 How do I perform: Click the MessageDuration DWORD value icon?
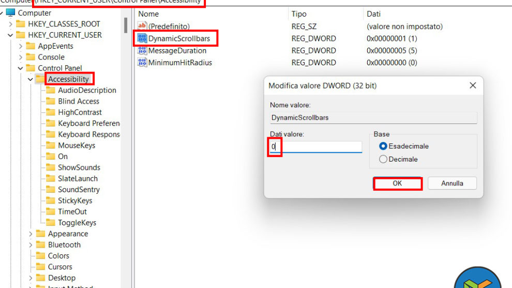[x=142, y=50]
